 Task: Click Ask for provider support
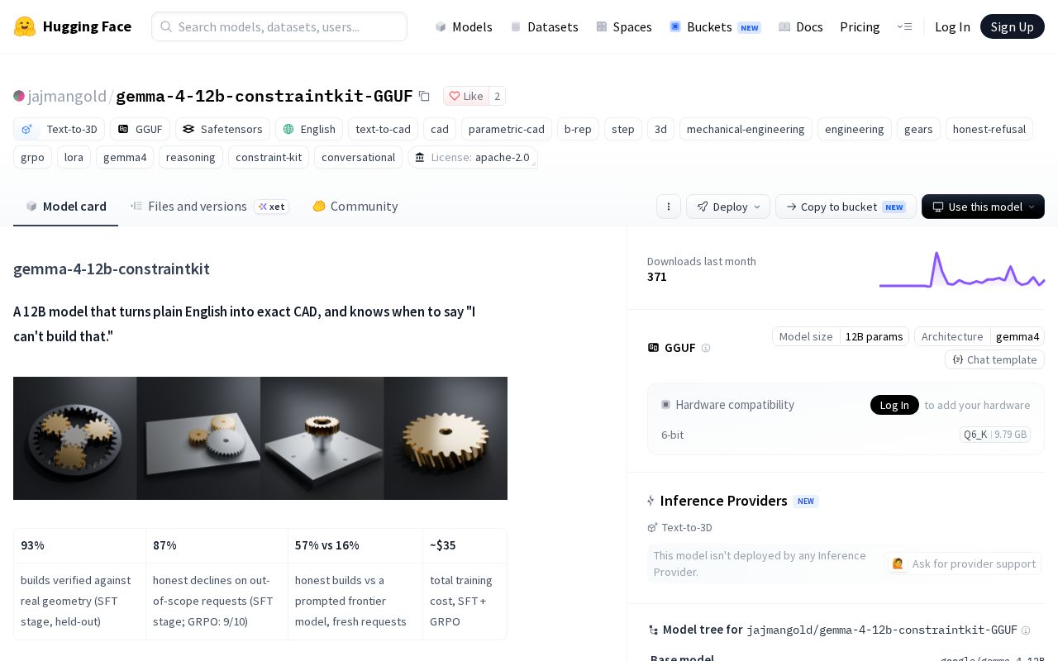coord(963,564)
